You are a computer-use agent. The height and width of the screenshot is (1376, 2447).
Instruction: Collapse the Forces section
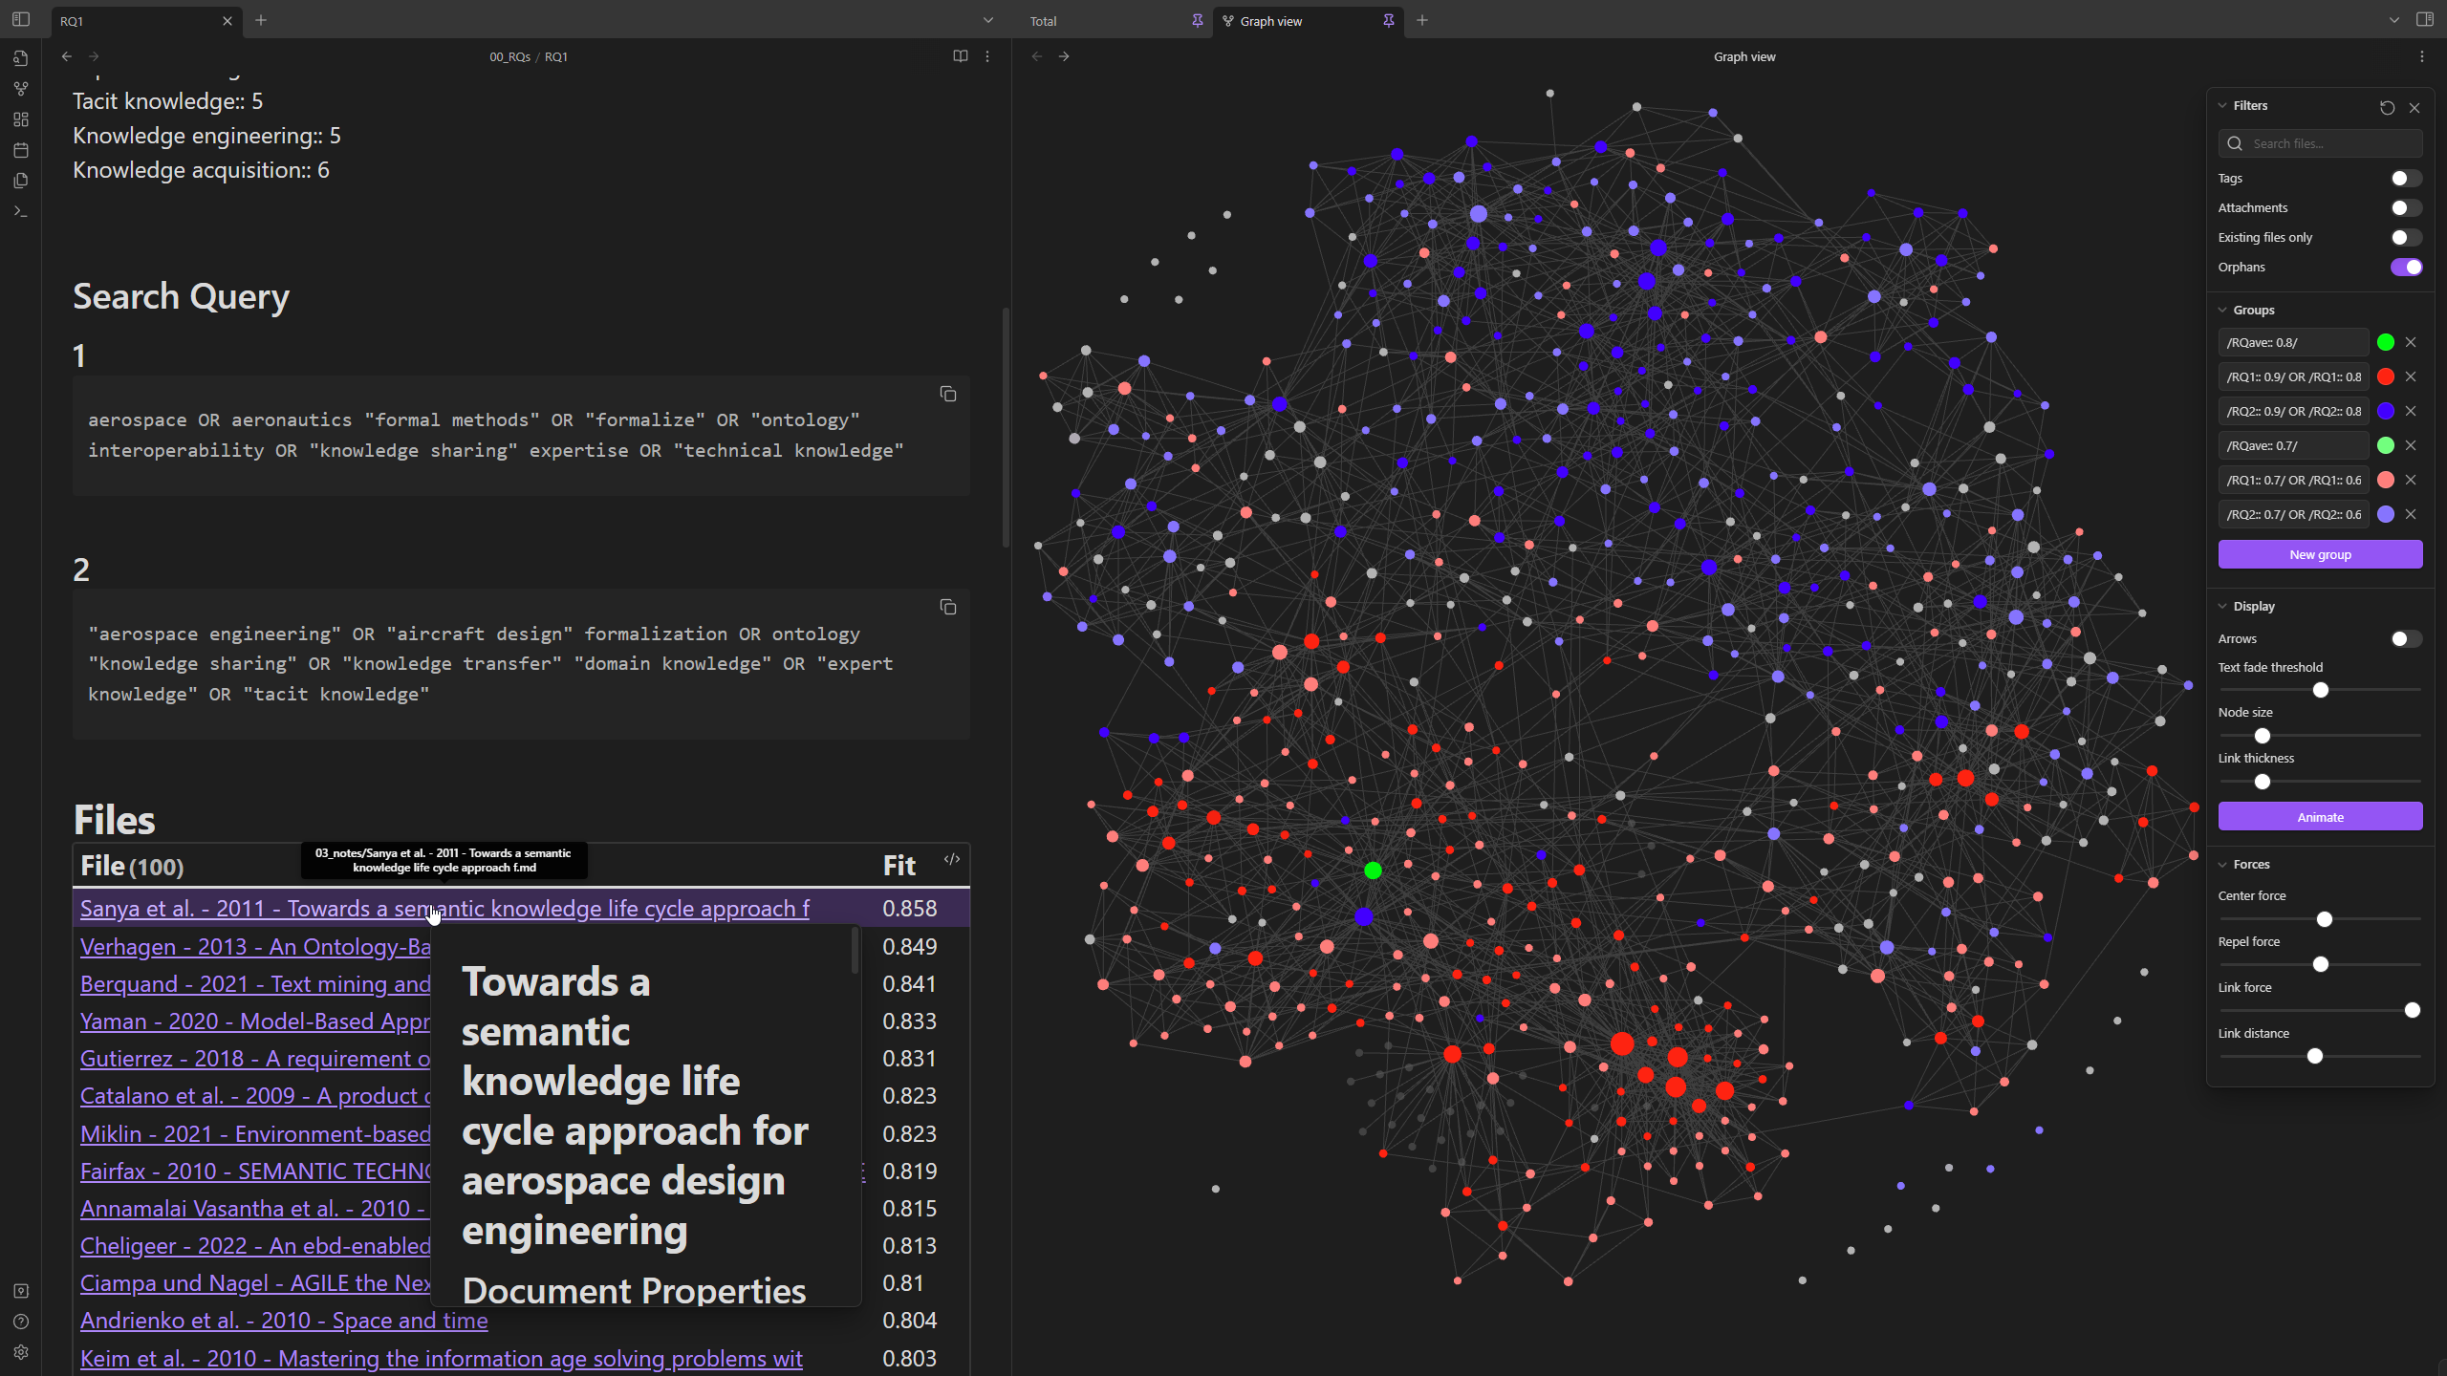pyautogui.click(x=2222, y=865)
